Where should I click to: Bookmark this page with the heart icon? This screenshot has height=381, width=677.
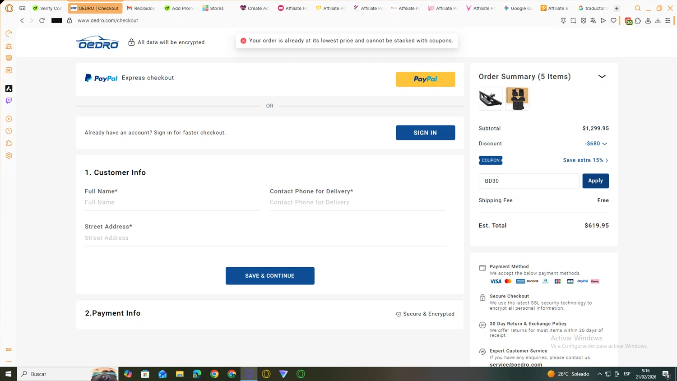click(613, 20)
